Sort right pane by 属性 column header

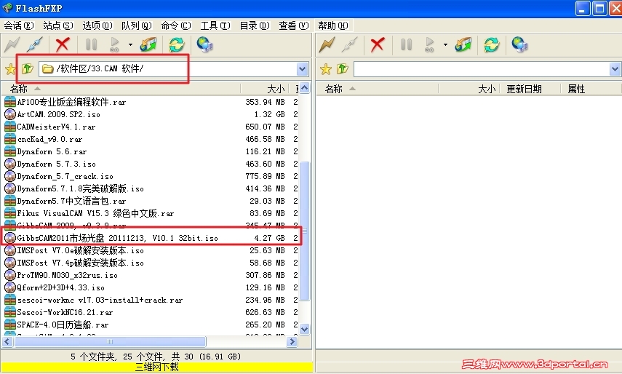tap(591, 89)
